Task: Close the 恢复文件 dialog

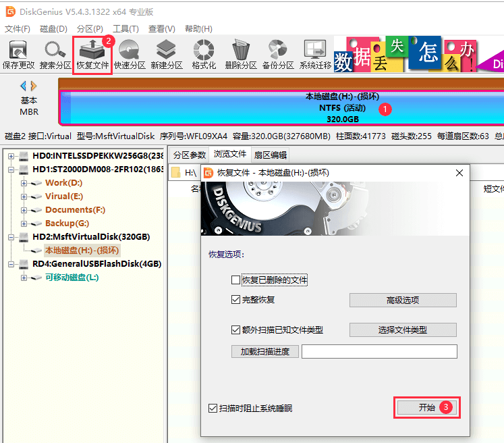Action: pos(459,173)
